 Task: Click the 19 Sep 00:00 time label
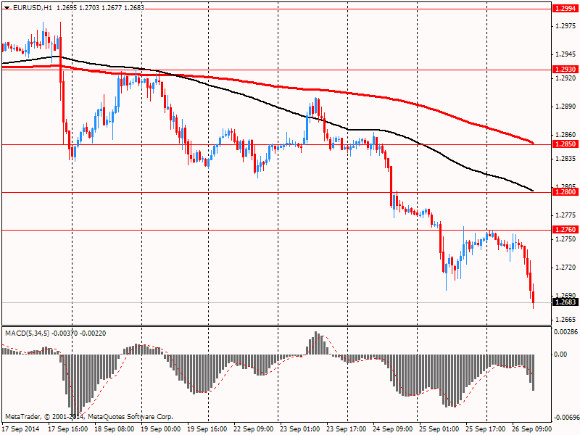click(161, 429)
